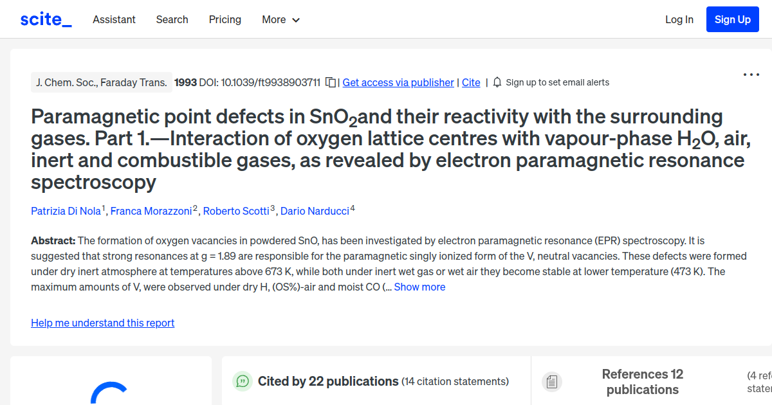
Task: Open the Assistant menu item
Action: tap(114, 19)
